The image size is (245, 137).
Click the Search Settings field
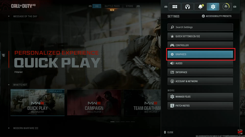200,27
